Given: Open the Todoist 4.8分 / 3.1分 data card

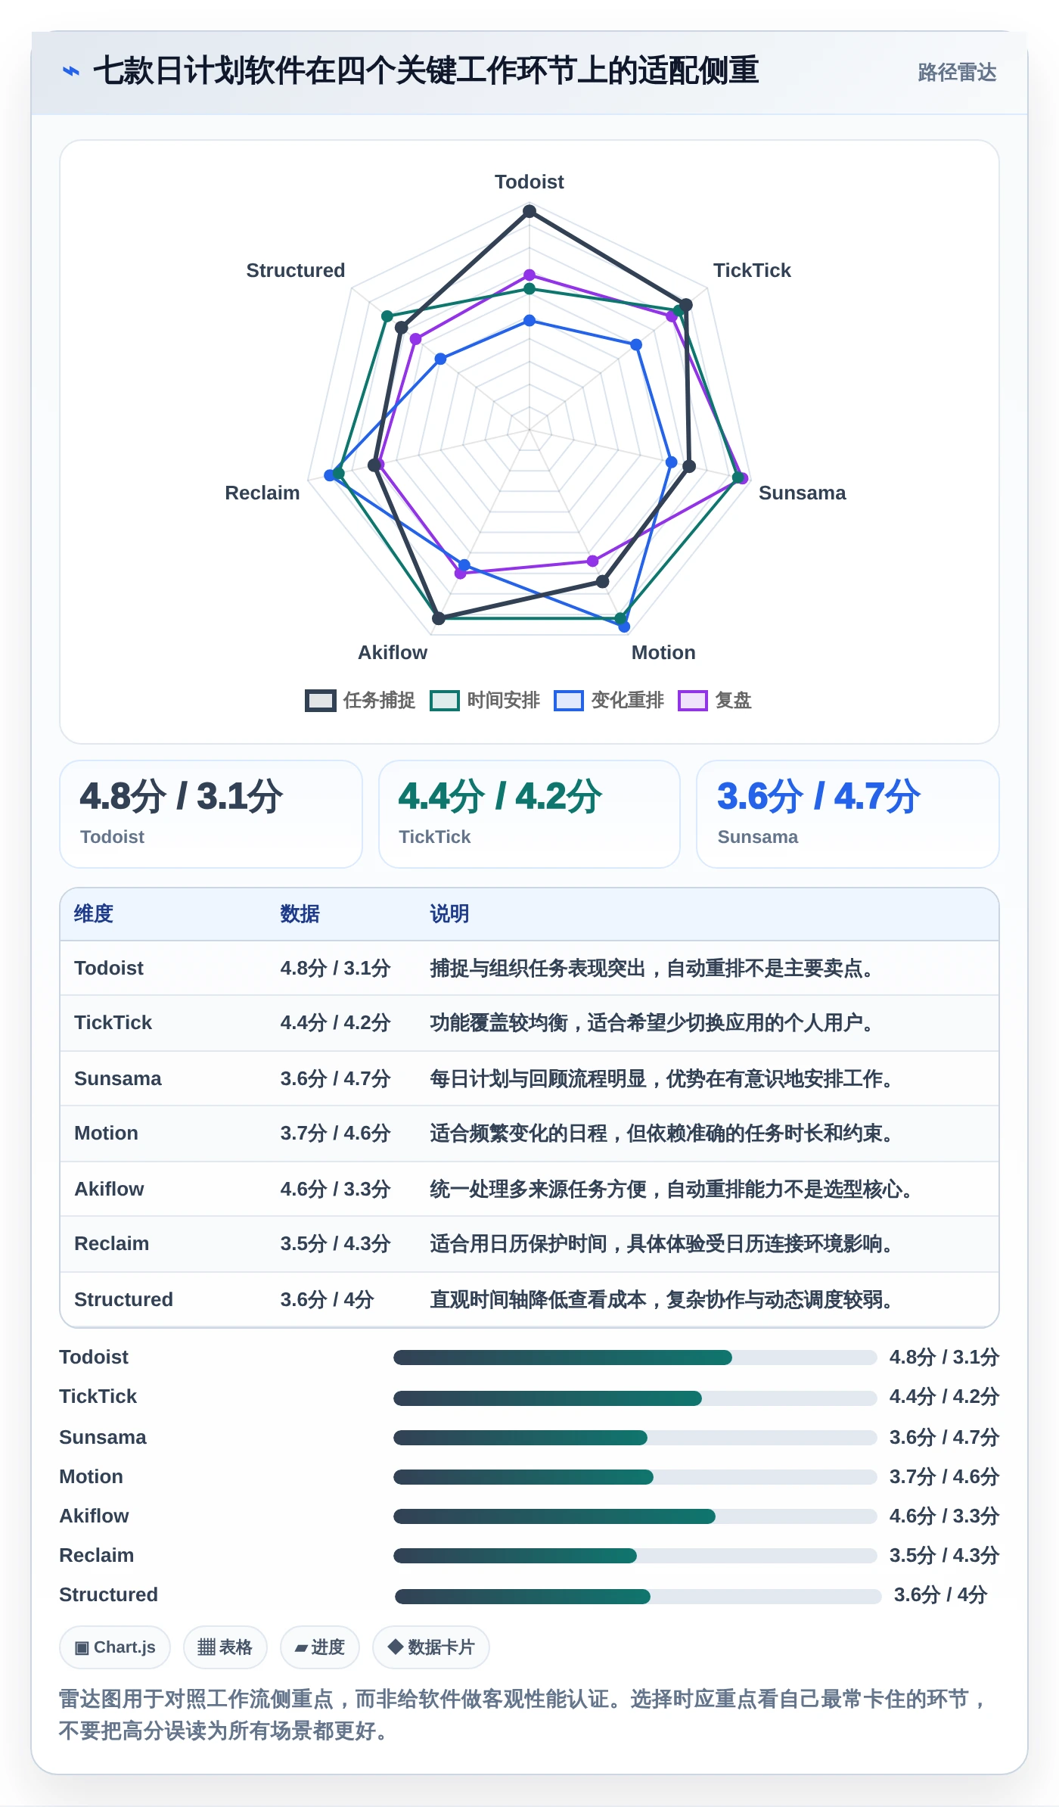Looking at the screenshot, I should pyautogui.click(x=211, y=814).
